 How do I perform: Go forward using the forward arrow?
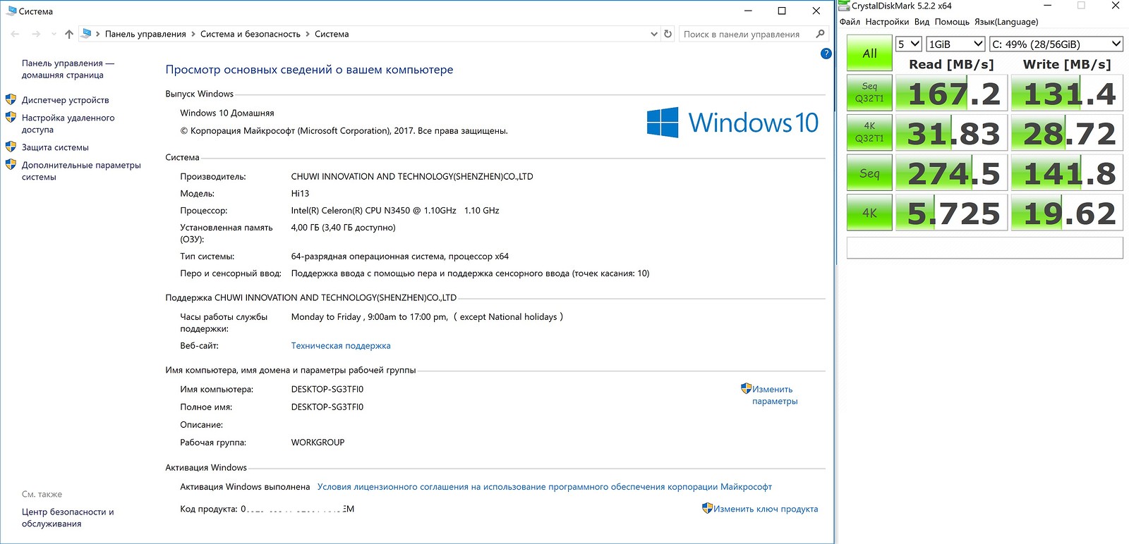[x=36, y=34]
